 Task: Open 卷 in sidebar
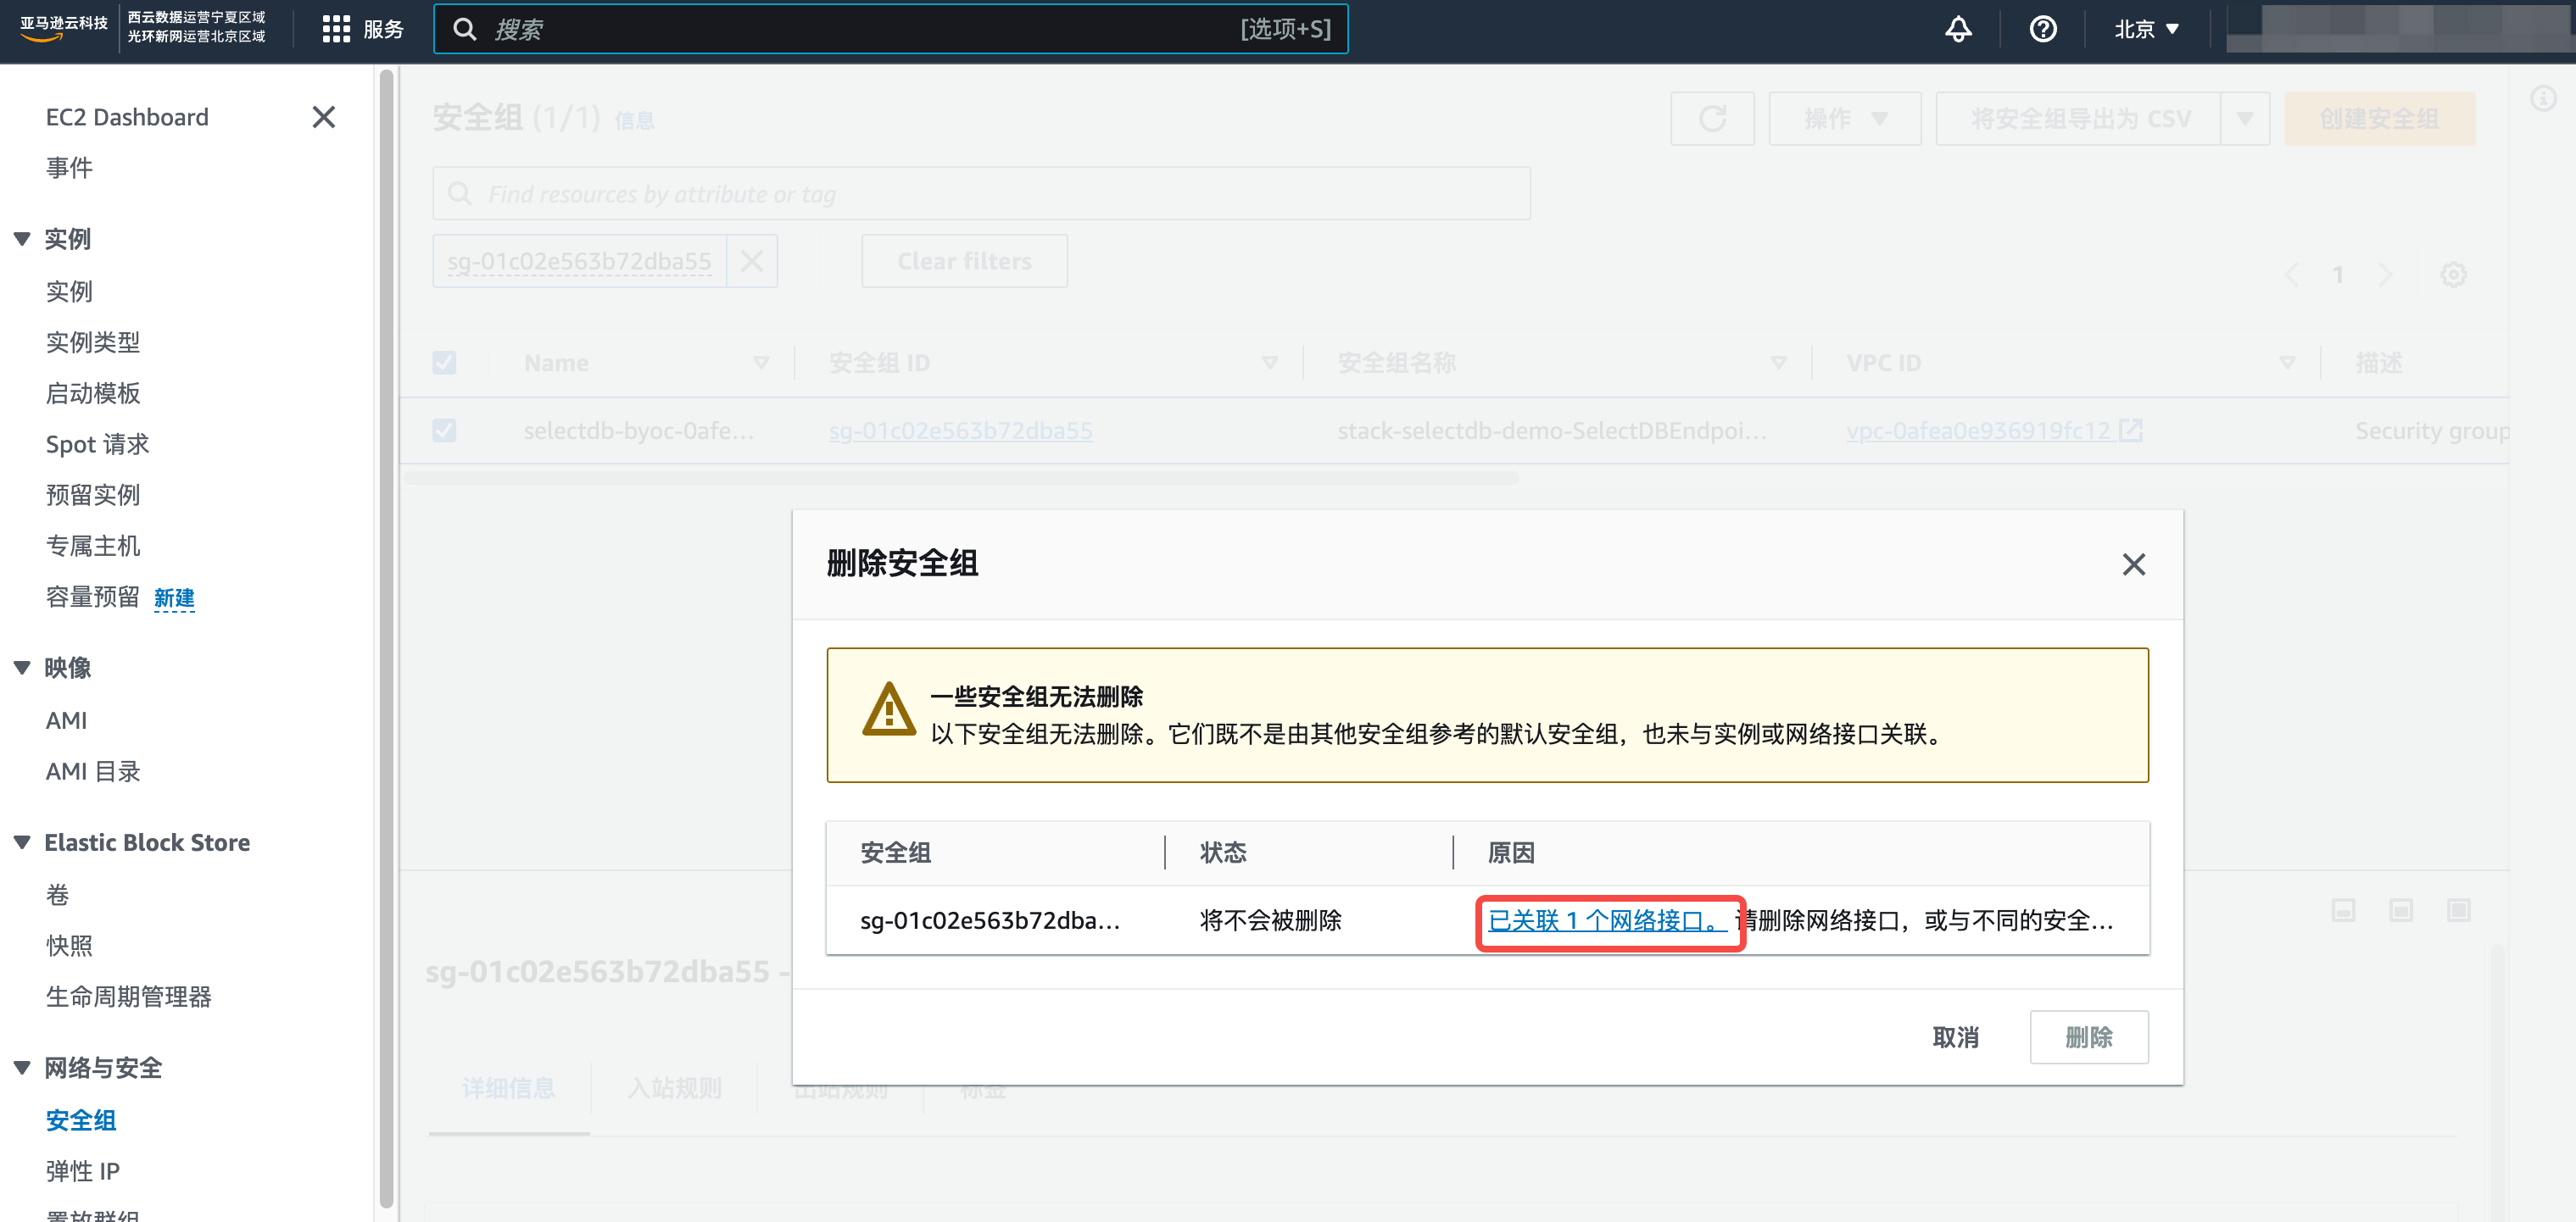58,894
